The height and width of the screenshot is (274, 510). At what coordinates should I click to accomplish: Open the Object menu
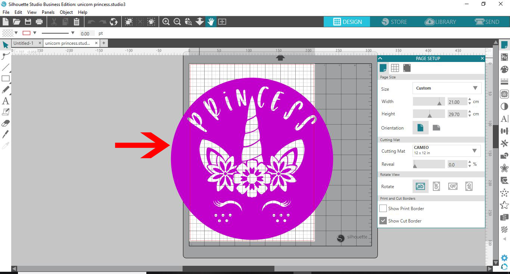66,12
